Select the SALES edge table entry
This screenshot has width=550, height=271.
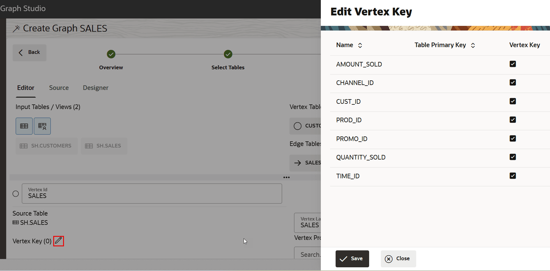coord(306,163)
